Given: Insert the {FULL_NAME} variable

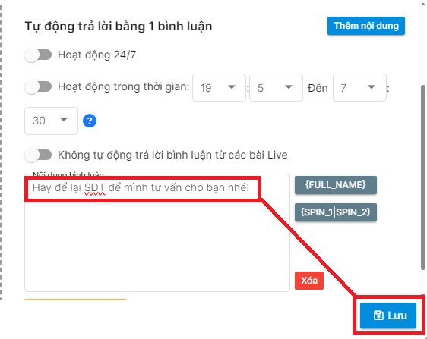Looking at the screenshot, I should tap(336, 185).
